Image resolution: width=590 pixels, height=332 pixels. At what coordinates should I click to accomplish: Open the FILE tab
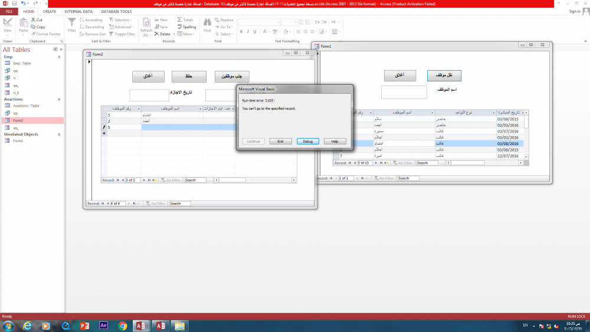tap(9, 11)
